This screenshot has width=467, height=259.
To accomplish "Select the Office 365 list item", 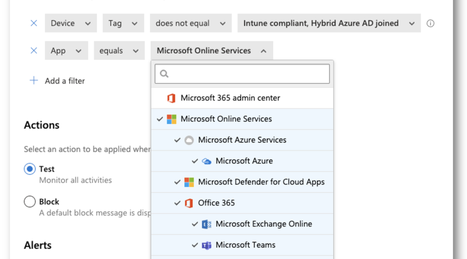I will (x=242, y=203).
